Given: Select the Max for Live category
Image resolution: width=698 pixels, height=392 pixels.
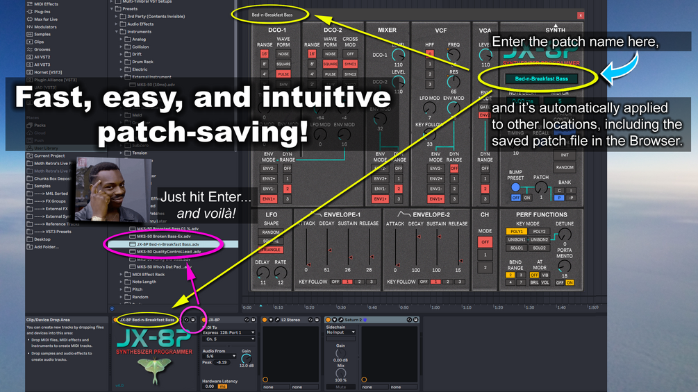Looking at the screenshot, I should 42,19.
